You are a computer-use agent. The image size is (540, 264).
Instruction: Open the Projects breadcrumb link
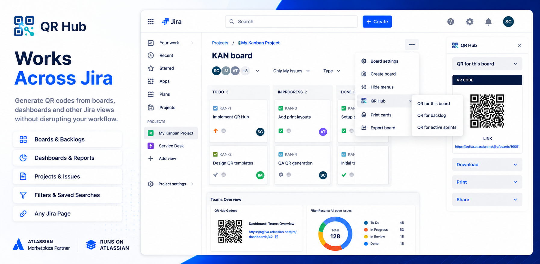pos(220,43)
